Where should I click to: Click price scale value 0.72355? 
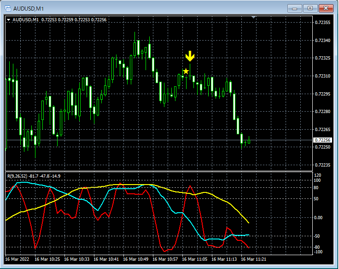click(322, 23)
